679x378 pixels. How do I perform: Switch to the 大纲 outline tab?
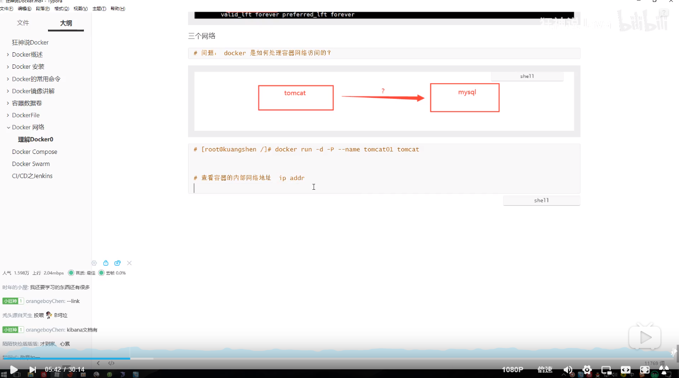66,23
